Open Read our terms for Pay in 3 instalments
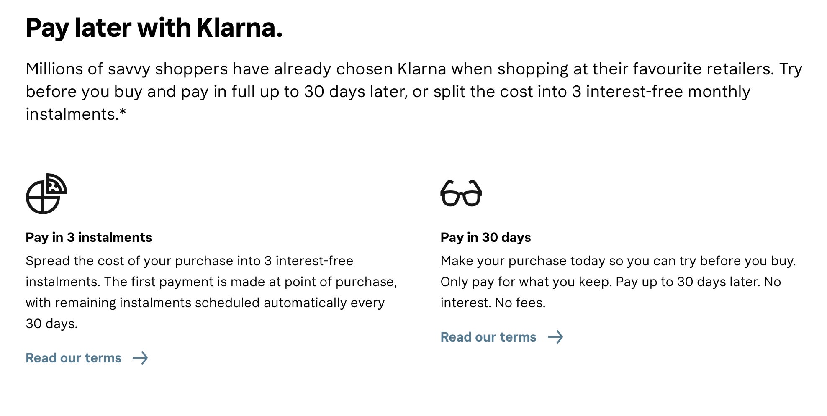Image resolution: width=827 pixels, height=416 pixels. point(74,358)
